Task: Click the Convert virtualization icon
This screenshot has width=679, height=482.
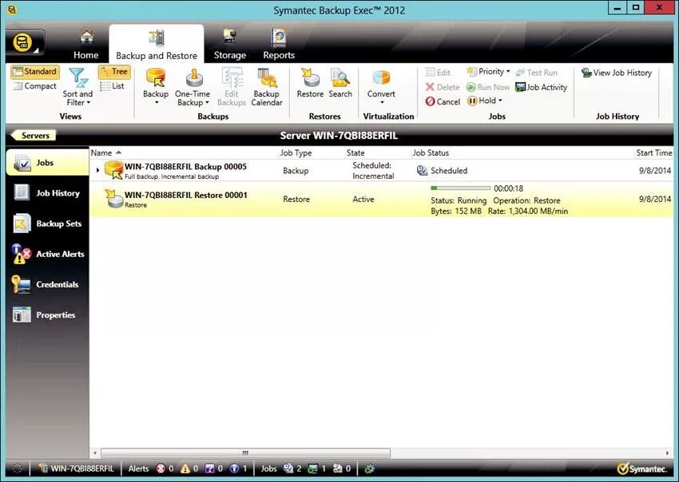Action: [381, 79]
